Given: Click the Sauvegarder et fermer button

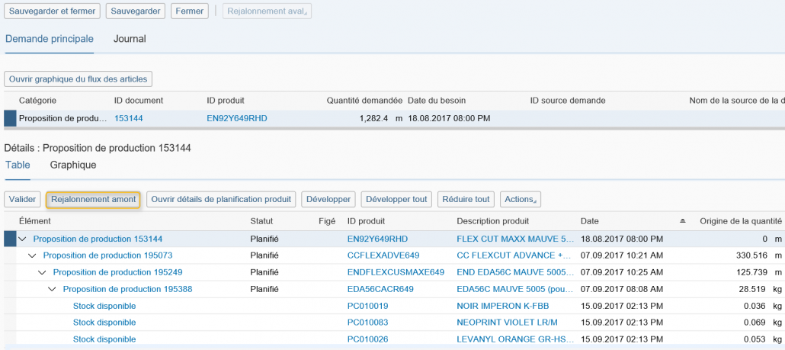Looking at the screenshot, I should pos(52,11).
